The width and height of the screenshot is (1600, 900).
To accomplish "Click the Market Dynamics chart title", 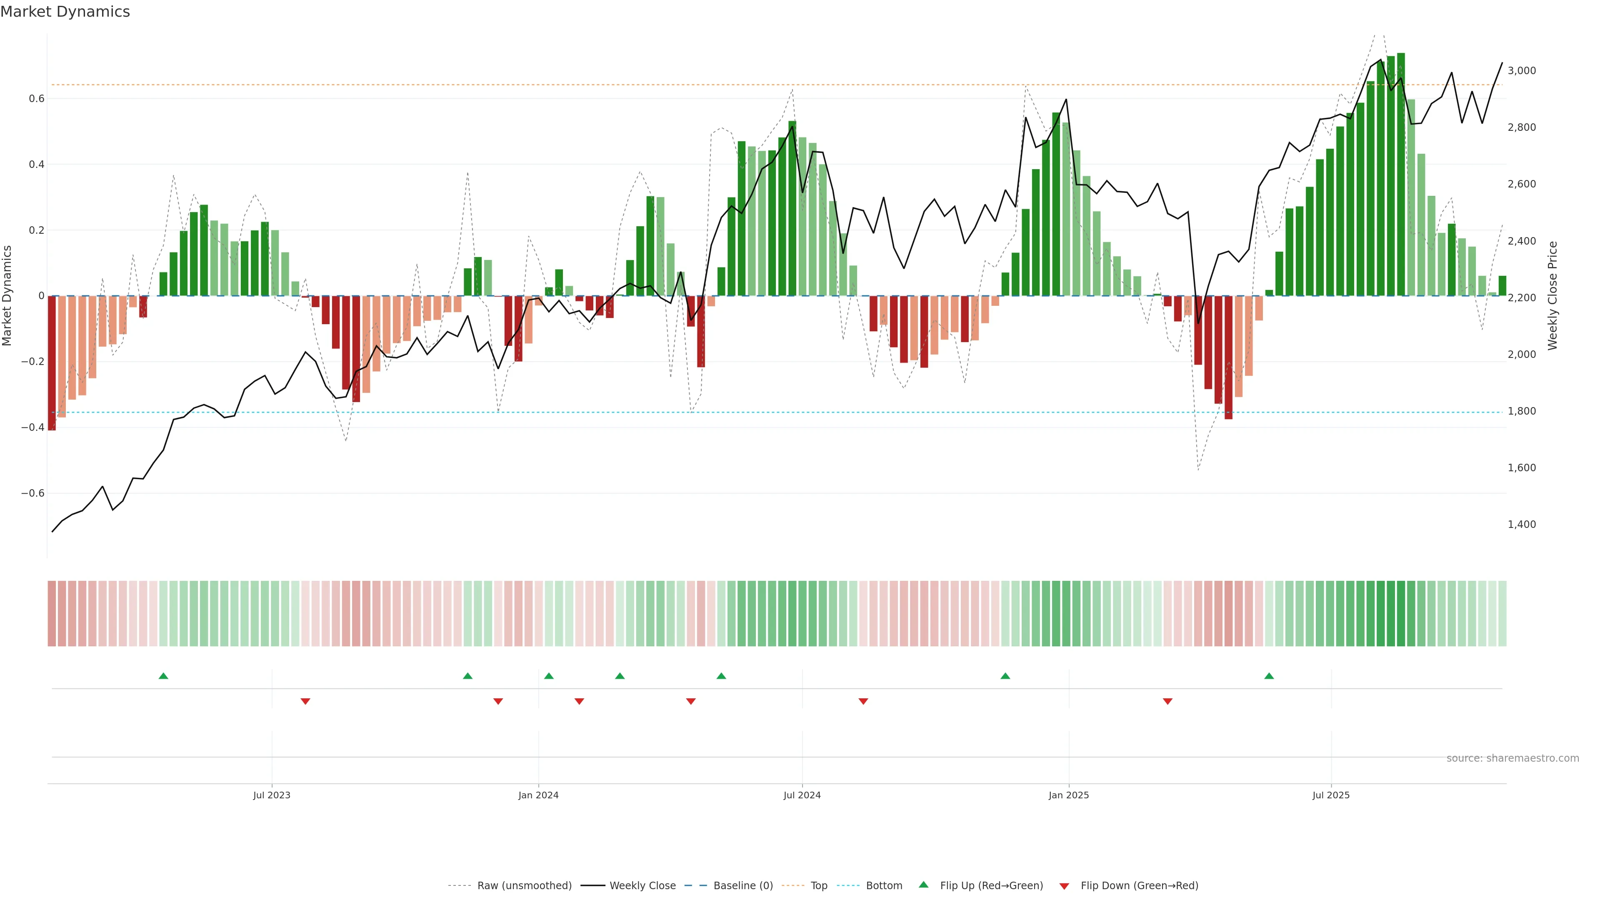I will tap(65, 12).
